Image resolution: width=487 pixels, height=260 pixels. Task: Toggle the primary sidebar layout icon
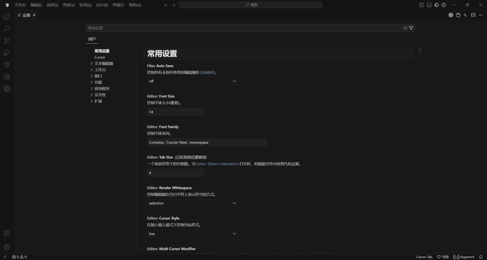pyautogui.click(x=422, y=5)
